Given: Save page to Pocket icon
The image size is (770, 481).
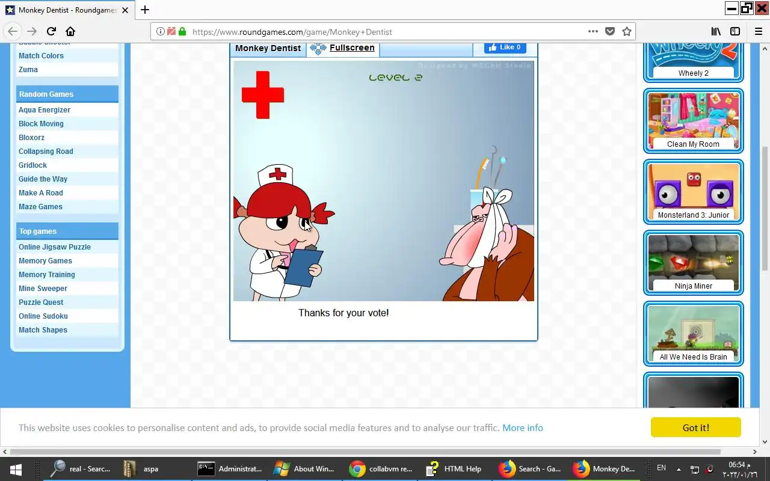Looking at the screenshot, I should coord(610,31).
